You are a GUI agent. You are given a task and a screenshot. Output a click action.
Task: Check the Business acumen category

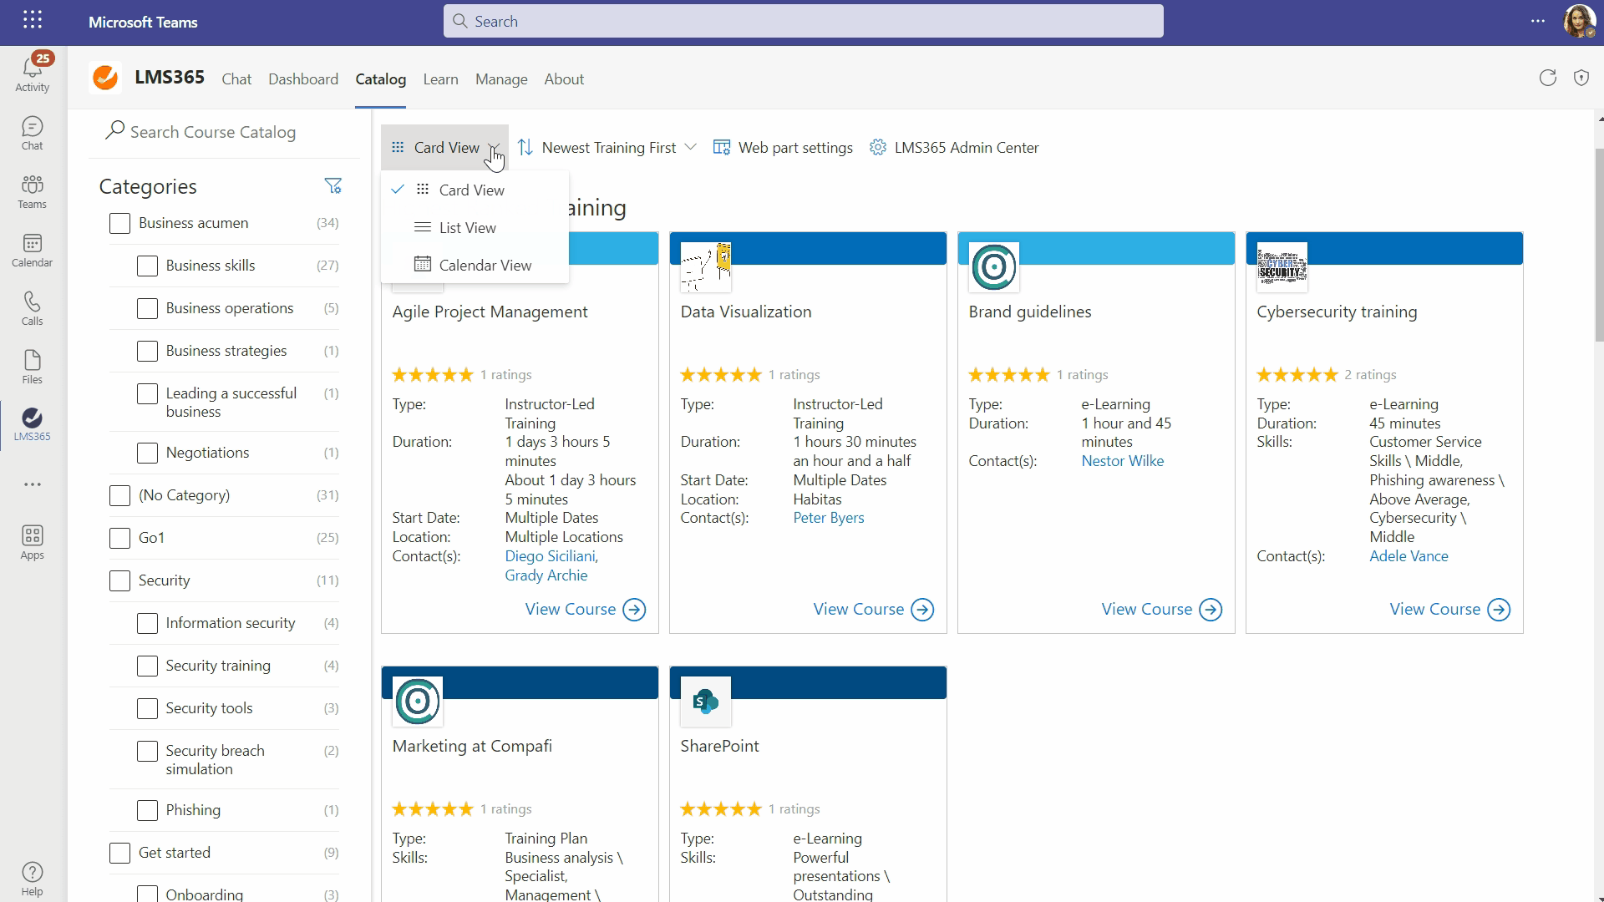pyautogui.click(x=119, y=223)
